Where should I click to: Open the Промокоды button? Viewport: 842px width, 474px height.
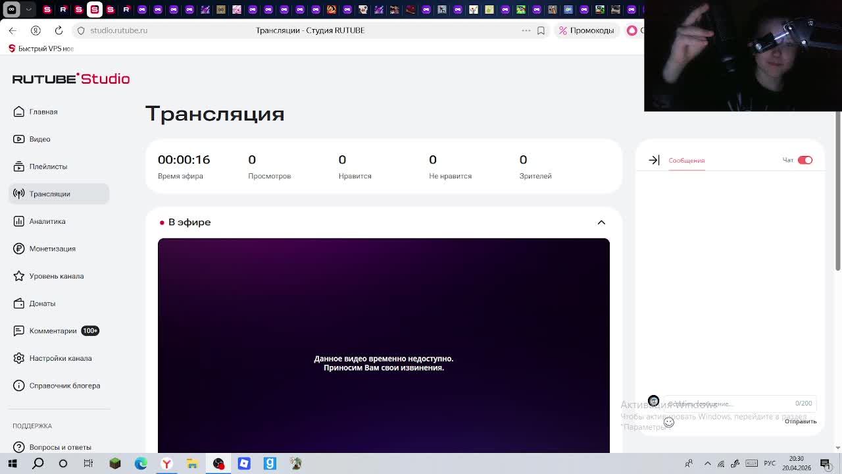[586, 30]
